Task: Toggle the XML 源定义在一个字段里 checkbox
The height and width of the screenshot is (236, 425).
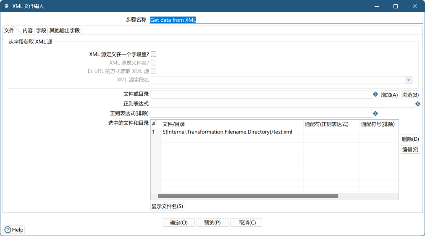Action: [154, 54]
